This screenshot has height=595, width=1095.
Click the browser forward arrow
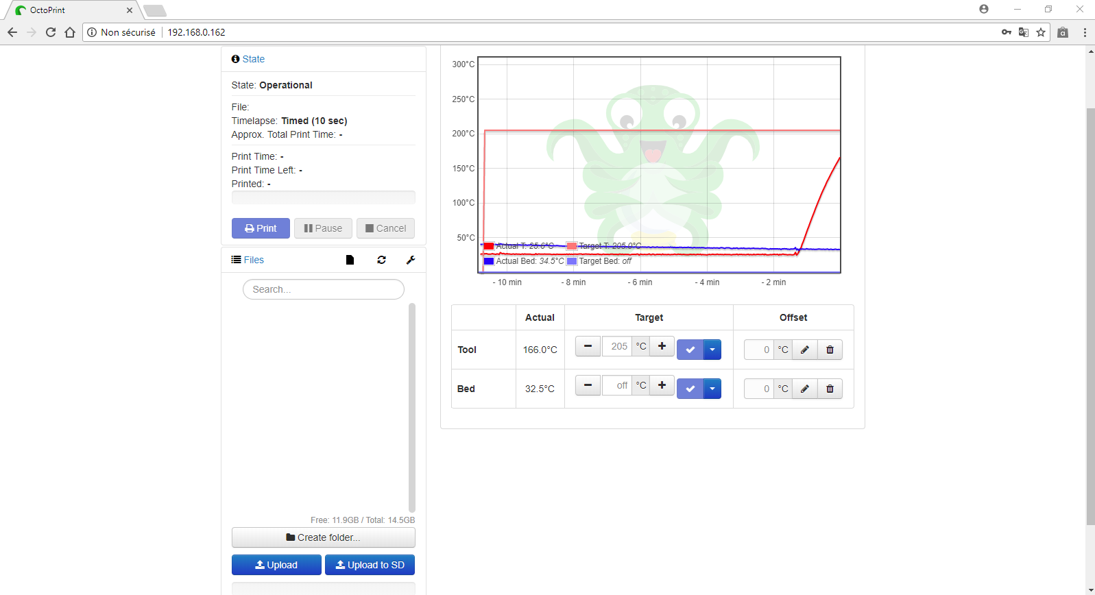coord(32,32)
